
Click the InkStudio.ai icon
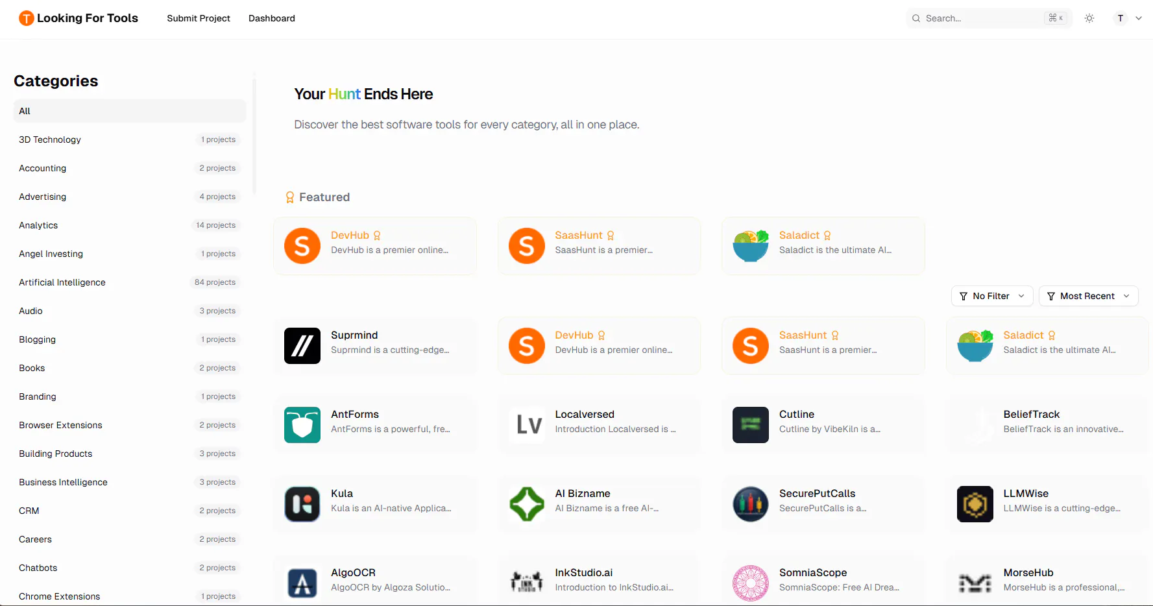point(527,583)
